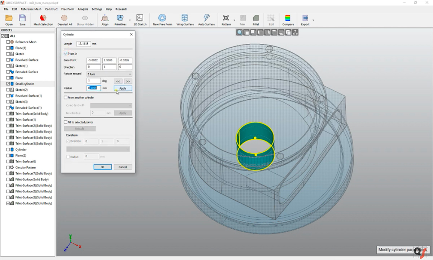Screen dimensions: 433x260
Task: Open the Help menu
Action: click(109, 9)
